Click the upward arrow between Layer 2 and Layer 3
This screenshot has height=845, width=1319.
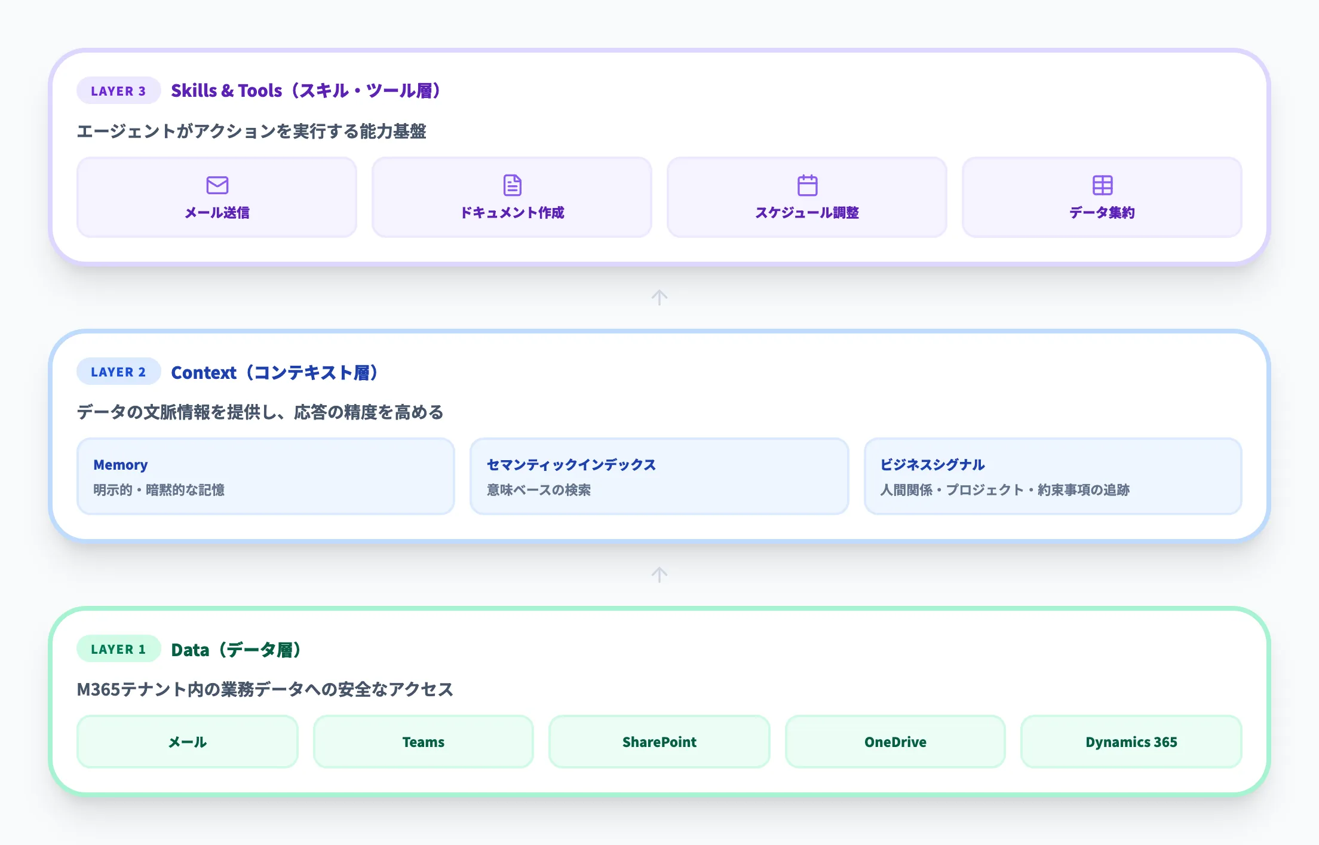[659, 298]
